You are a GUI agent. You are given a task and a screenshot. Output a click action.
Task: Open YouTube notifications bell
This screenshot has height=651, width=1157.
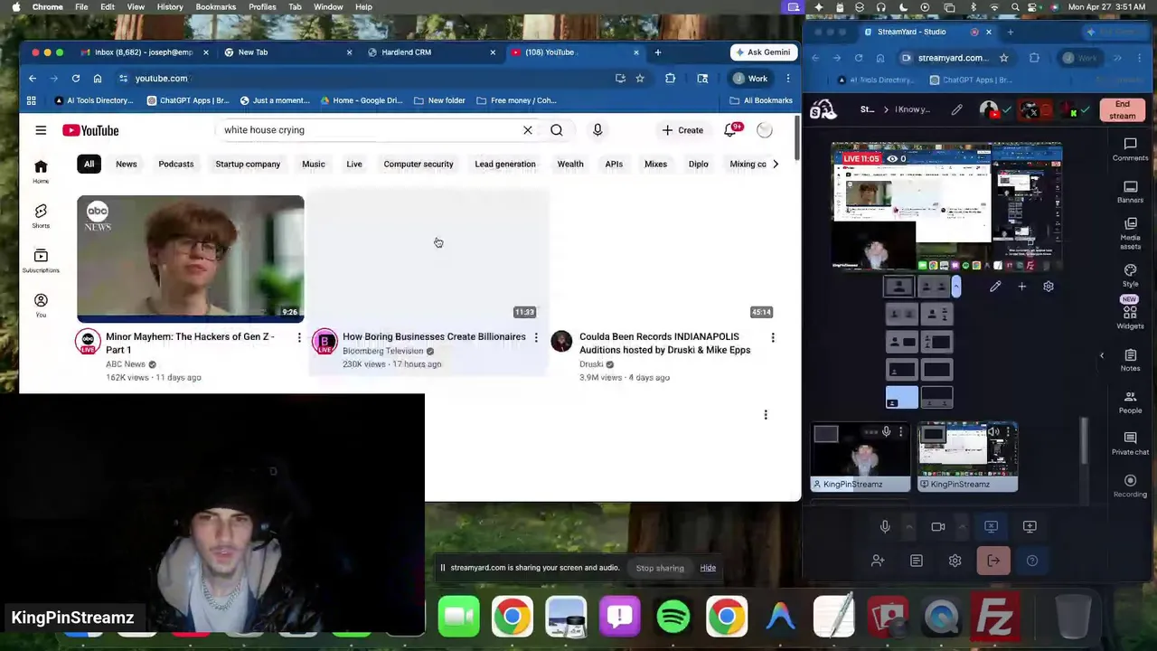[x=730, y=130]
